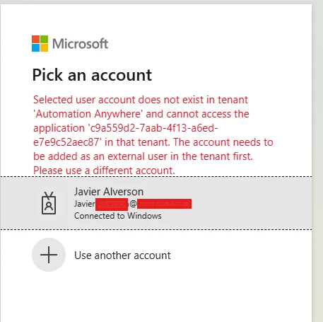The image size is (323, 322).
Task: Click the work account badge icon
Action: coord(49,203)
